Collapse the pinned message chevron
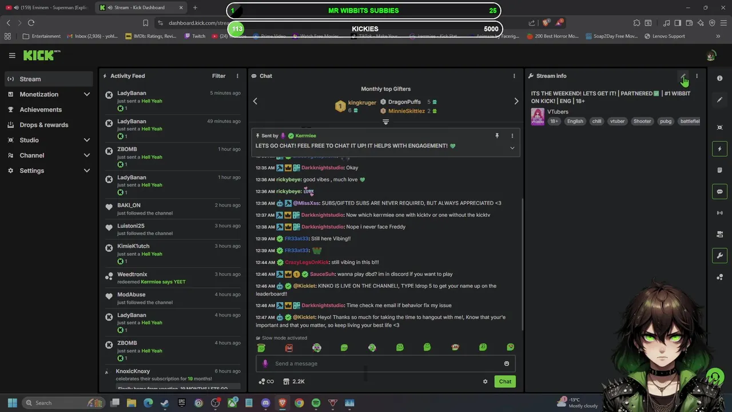The width and height of the screenshot is (732, 412). (x=512, y=148)
